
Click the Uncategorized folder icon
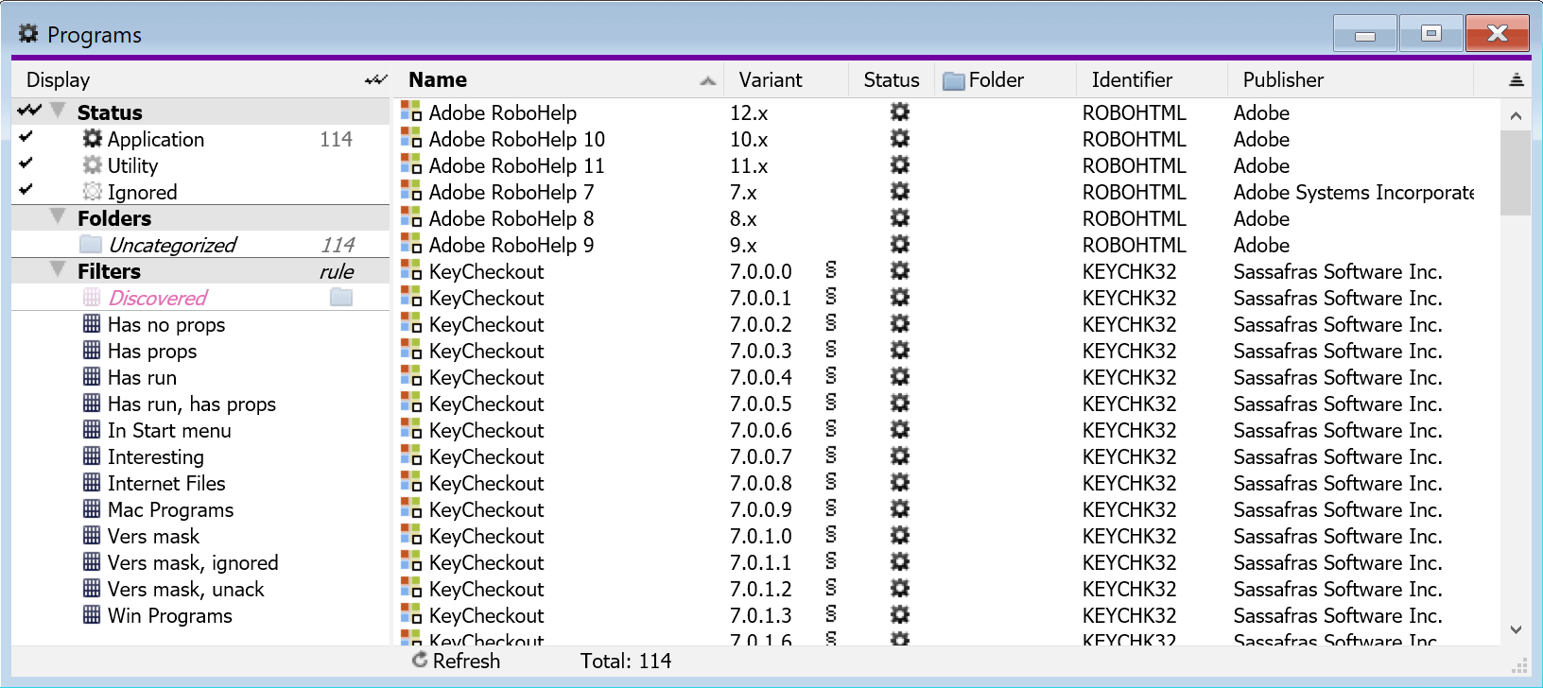(x=91, y=245)
